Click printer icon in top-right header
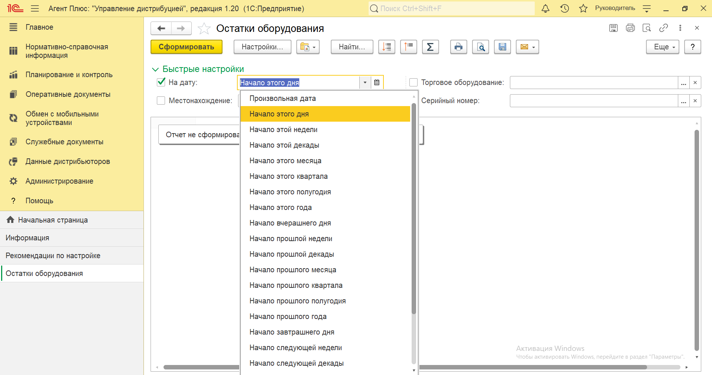712x375 pixels. click(630, 28)
